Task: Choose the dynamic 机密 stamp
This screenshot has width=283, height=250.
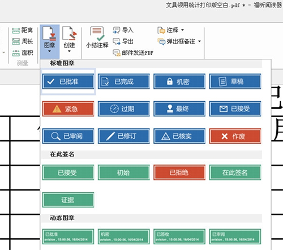Action: (124, 236)
